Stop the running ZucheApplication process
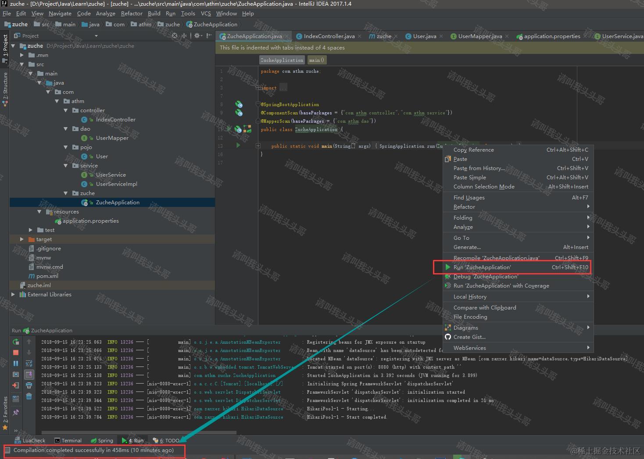Screen dimensions: 644x459 click(15, 352)
